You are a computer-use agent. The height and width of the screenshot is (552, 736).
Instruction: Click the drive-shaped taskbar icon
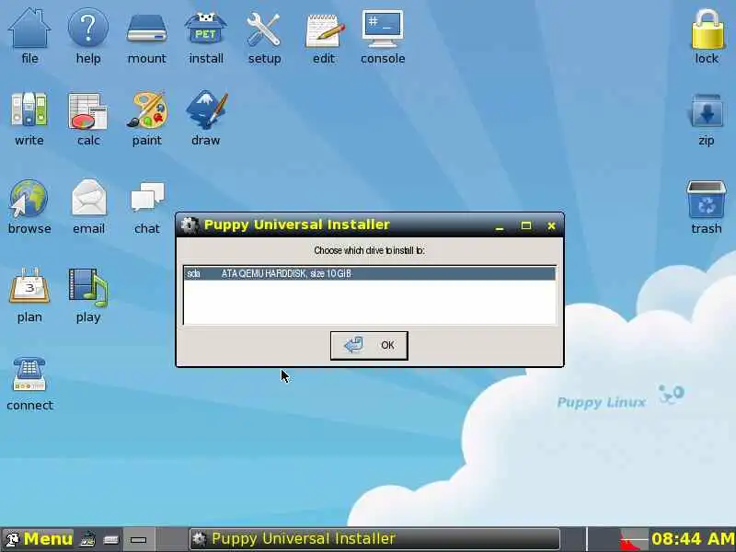click(x=111, y=539)
